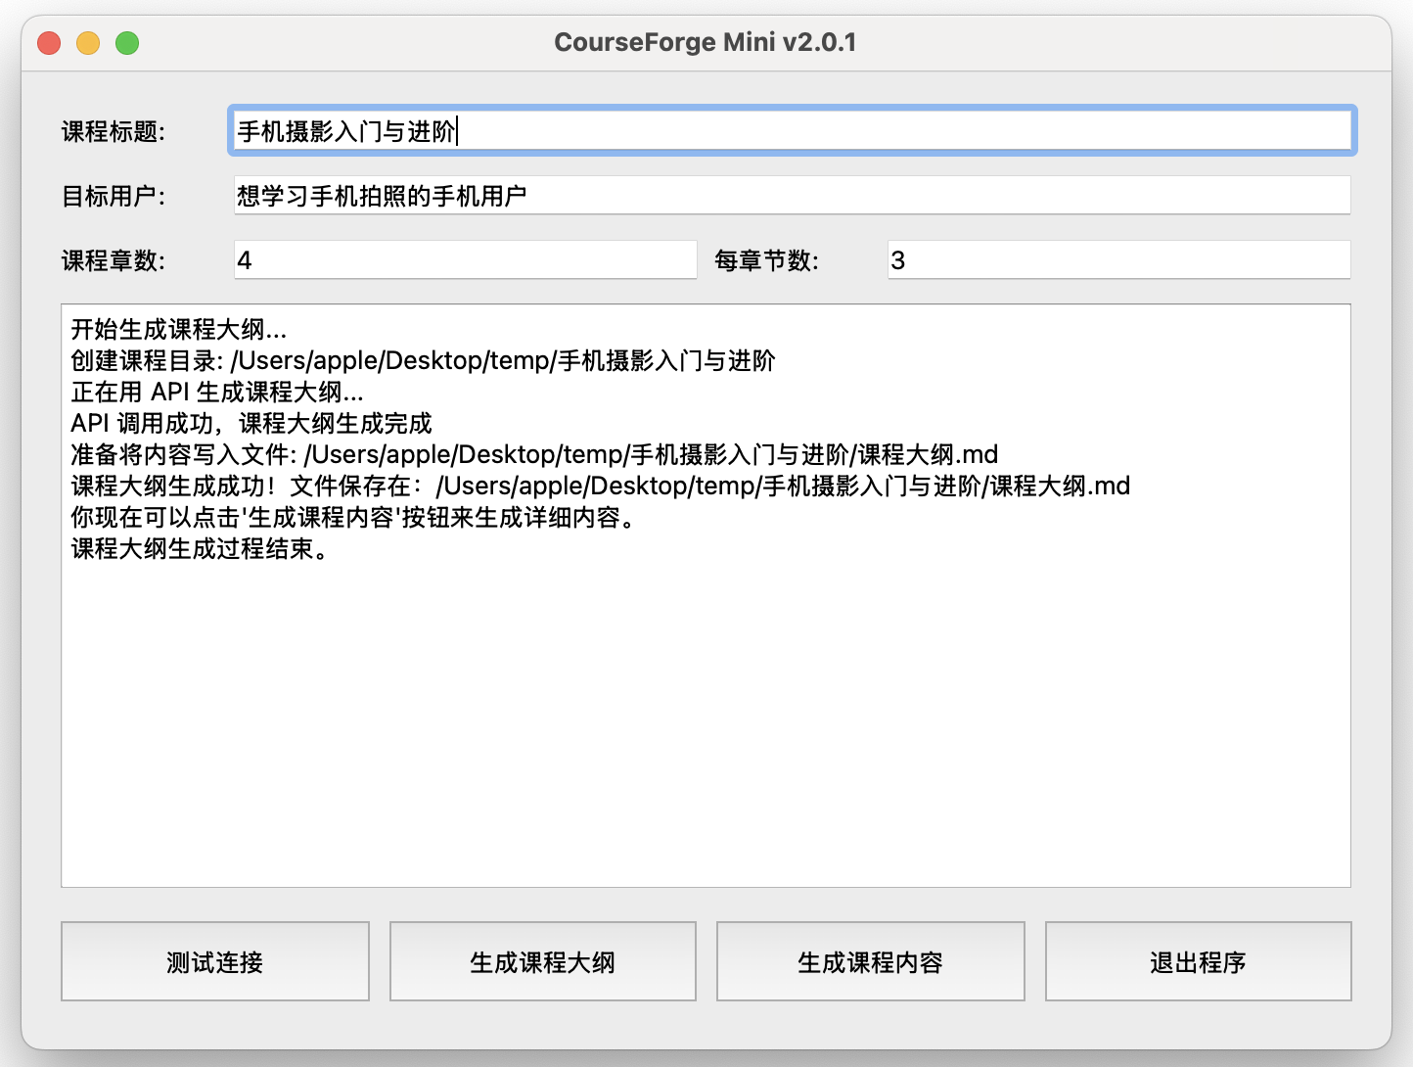The image size is (1413, 1067).
Task: Maximize the window with the green button
Action: click(x=127, y=43)
